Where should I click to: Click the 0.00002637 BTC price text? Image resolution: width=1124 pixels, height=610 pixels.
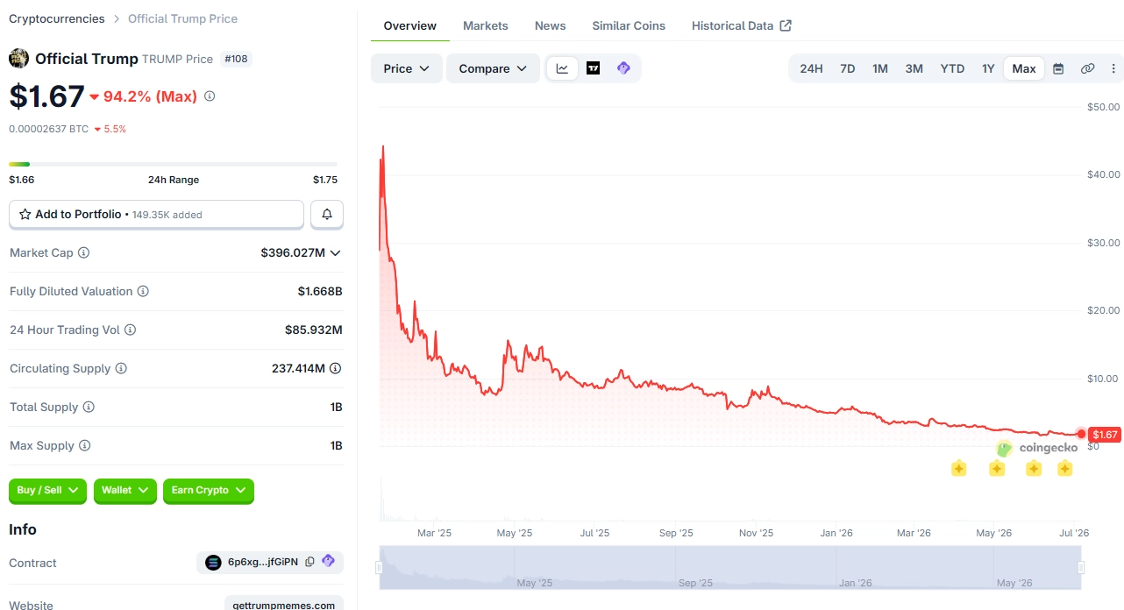[48, 129]
